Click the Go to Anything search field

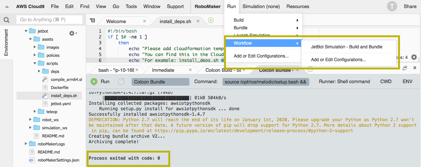pos(49,20)
